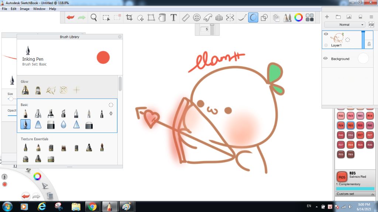The height and width of the screenshot is (212, 378).
Task: Select the Crop tool
Action: click(x=129, y=17)
